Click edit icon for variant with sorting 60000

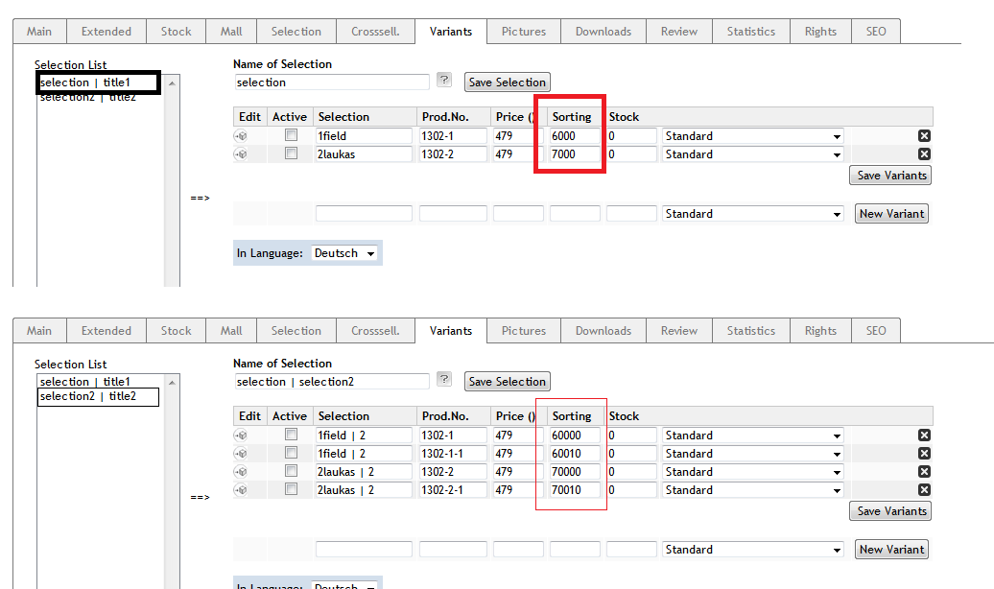tap(241, 436)
